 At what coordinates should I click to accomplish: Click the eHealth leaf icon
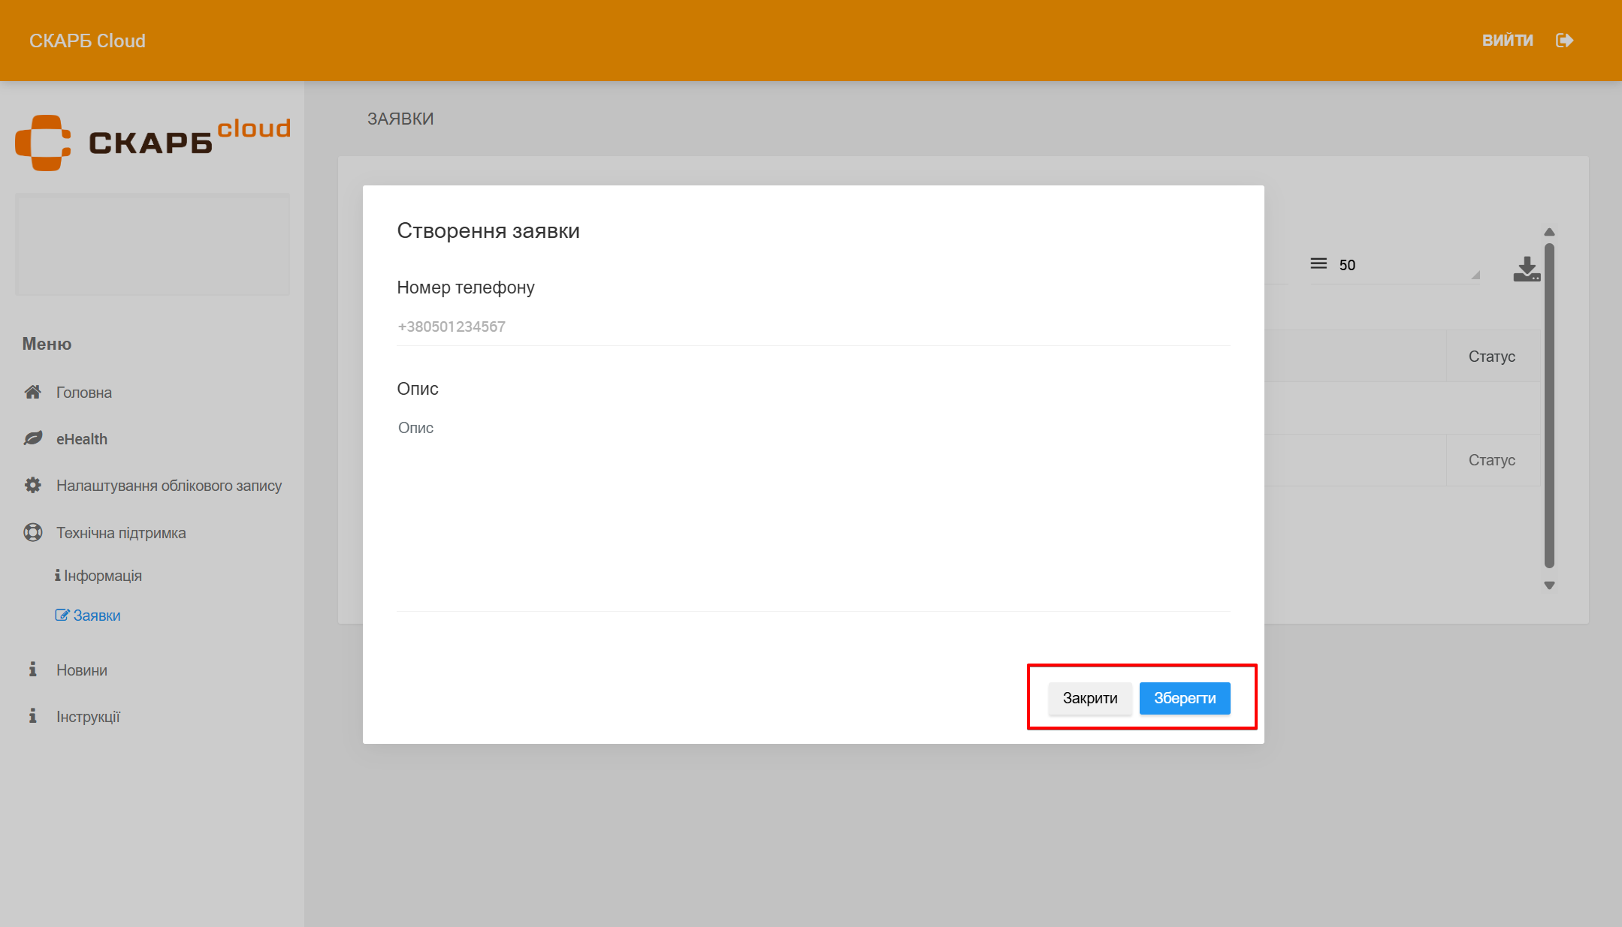(x=32, y=438)
